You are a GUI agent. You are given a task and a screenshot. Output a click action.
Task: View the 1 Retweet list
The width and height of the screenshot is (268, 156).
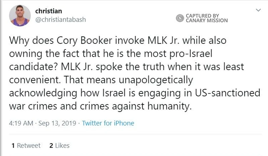[26, 146]
